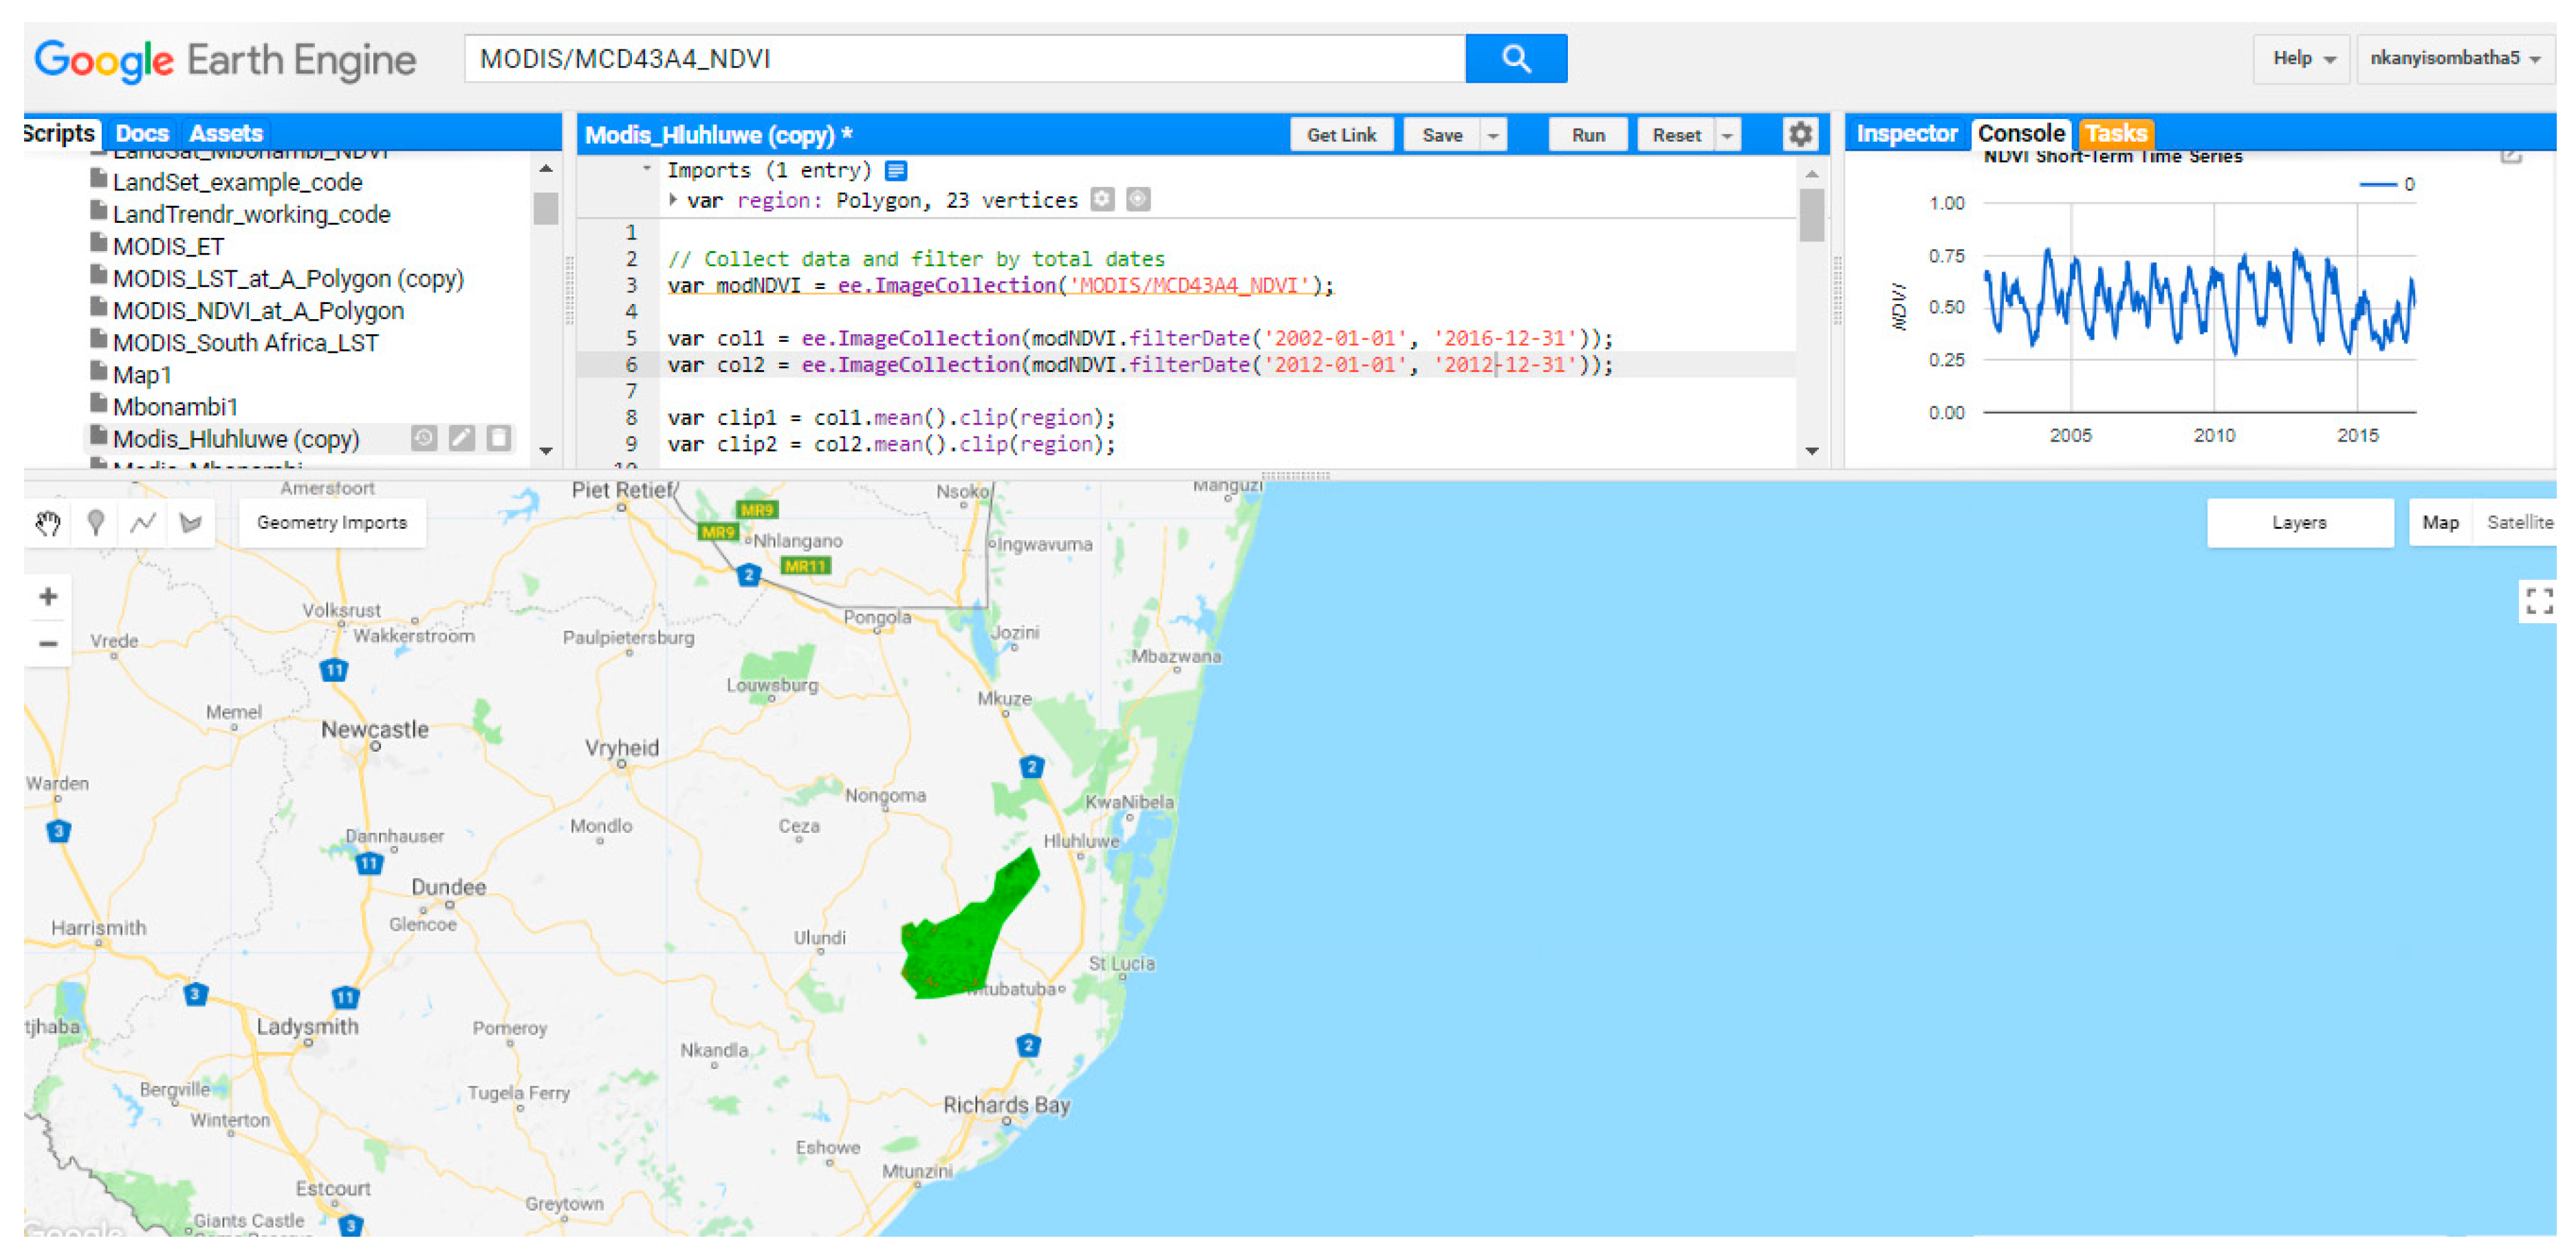Open the Docs tab
The image size is (2576, 1256).
pyautogui.click(x=141, y=133)
